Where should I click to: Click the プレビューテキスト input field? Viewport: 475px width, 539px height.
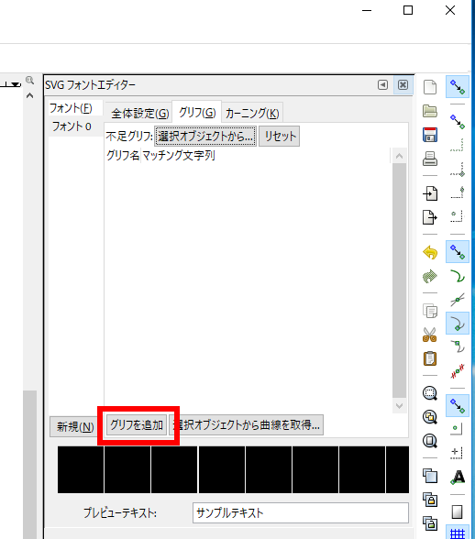pos(301,513)
